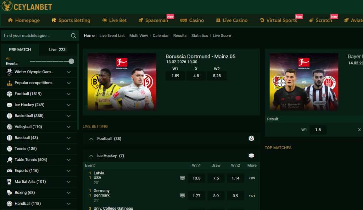Screen dimensions: 363x210
Task: Click the Table Tennis paddle icon
Action: pos(9,160)
